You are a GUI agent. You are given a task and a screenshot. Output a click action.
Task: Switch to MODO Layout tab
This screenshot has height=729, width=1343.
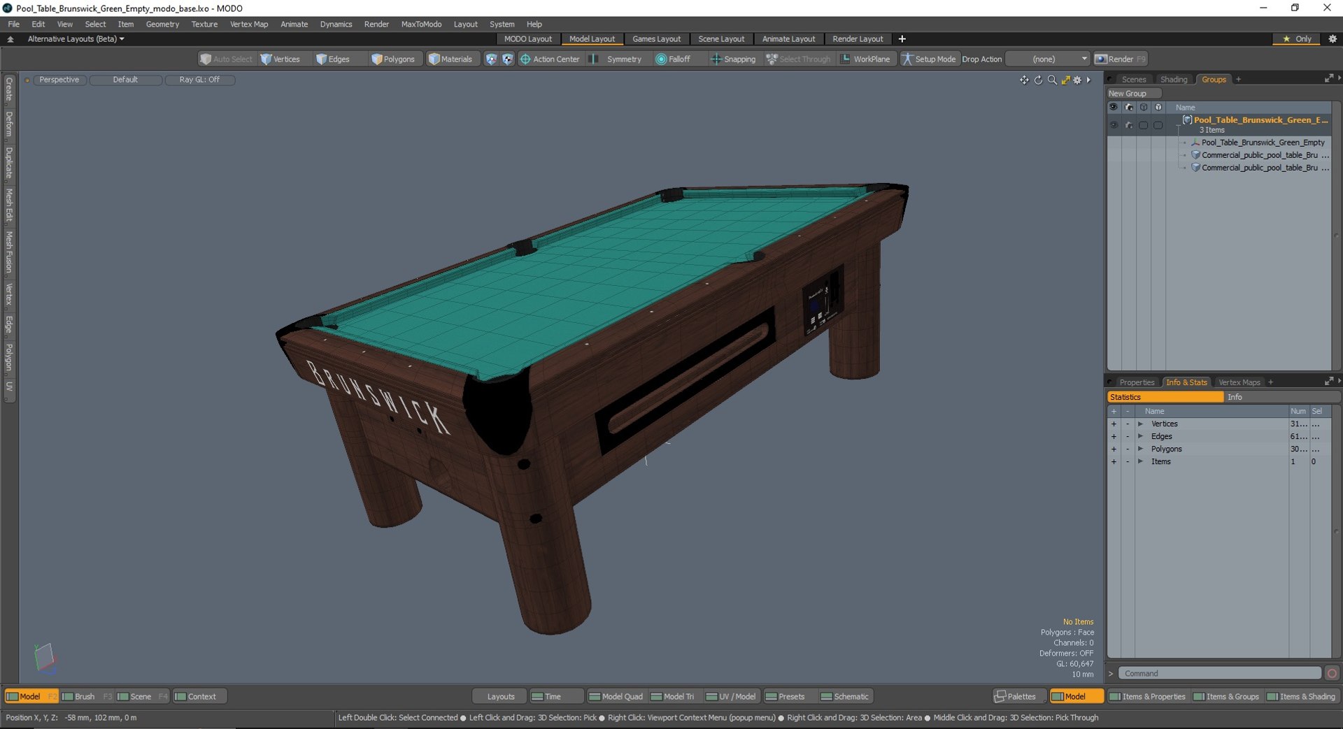[528, 39]
